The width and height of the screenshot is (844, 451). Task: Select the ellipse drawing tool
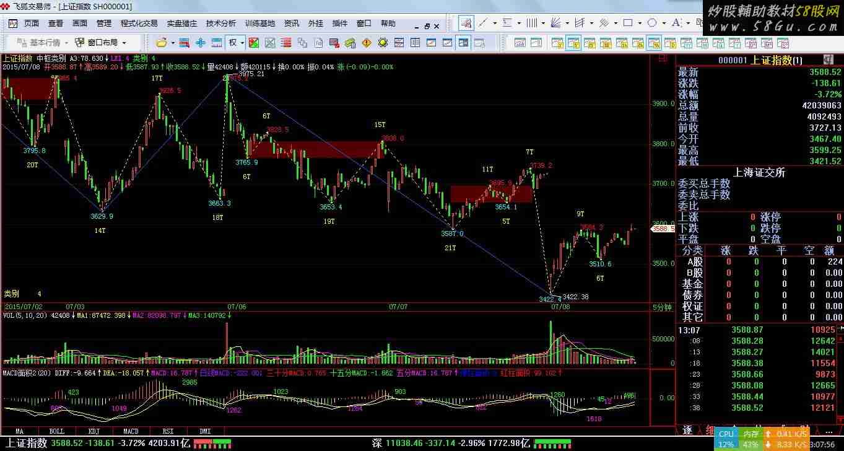pos(652,23)
